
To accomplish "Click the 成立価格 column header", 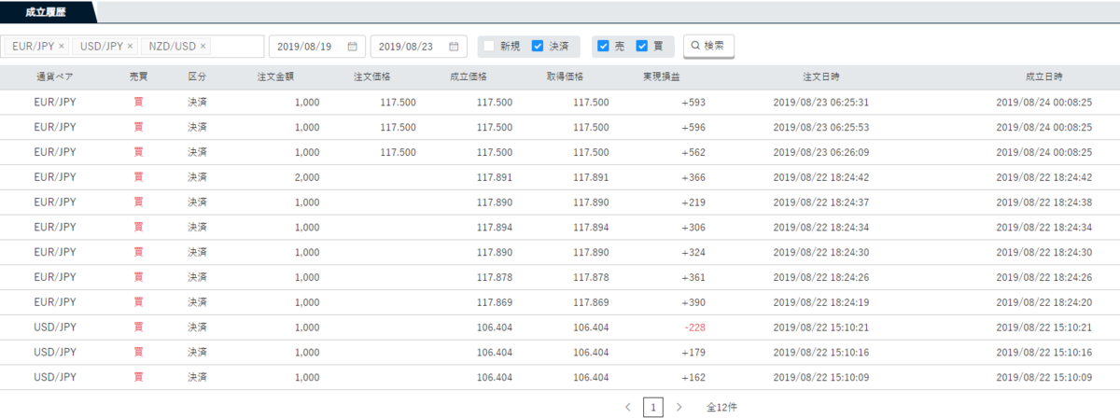I will (469, 77).
